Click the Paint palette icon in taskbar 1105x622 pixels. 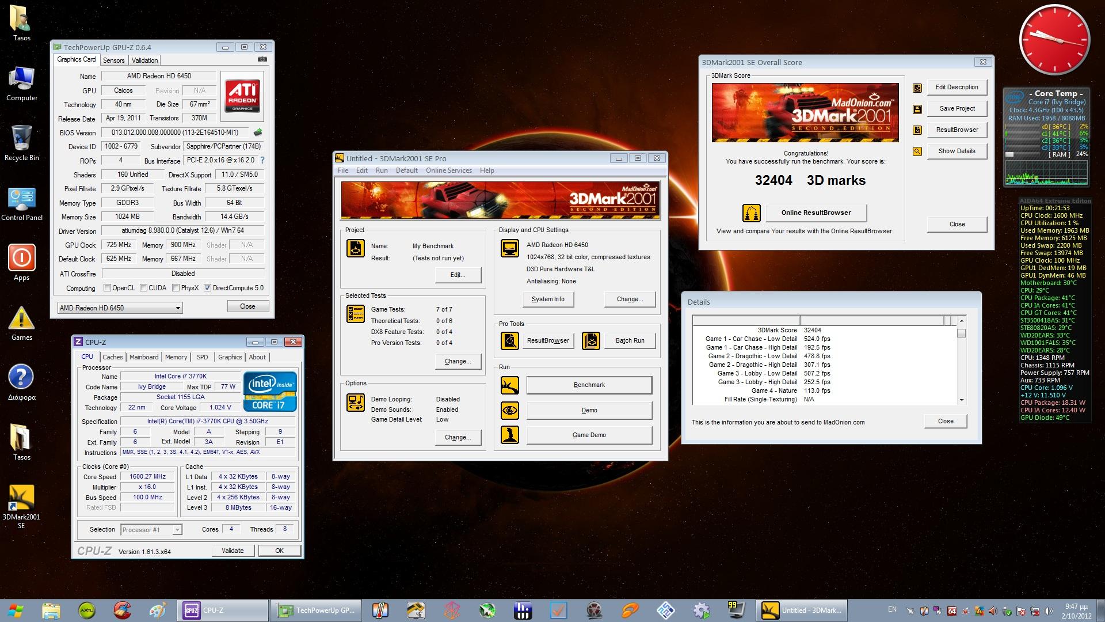pos(157,610)
